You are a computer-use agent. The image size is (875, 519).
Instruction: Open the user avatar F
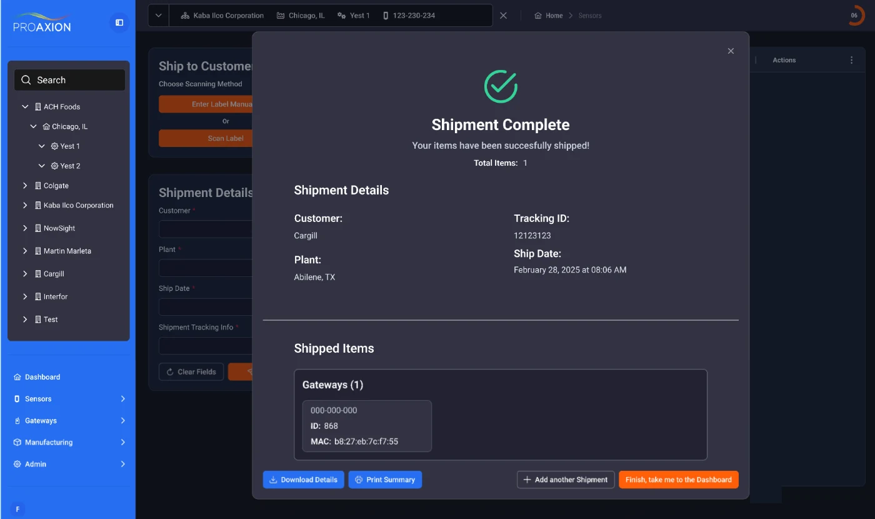[17, 509]
